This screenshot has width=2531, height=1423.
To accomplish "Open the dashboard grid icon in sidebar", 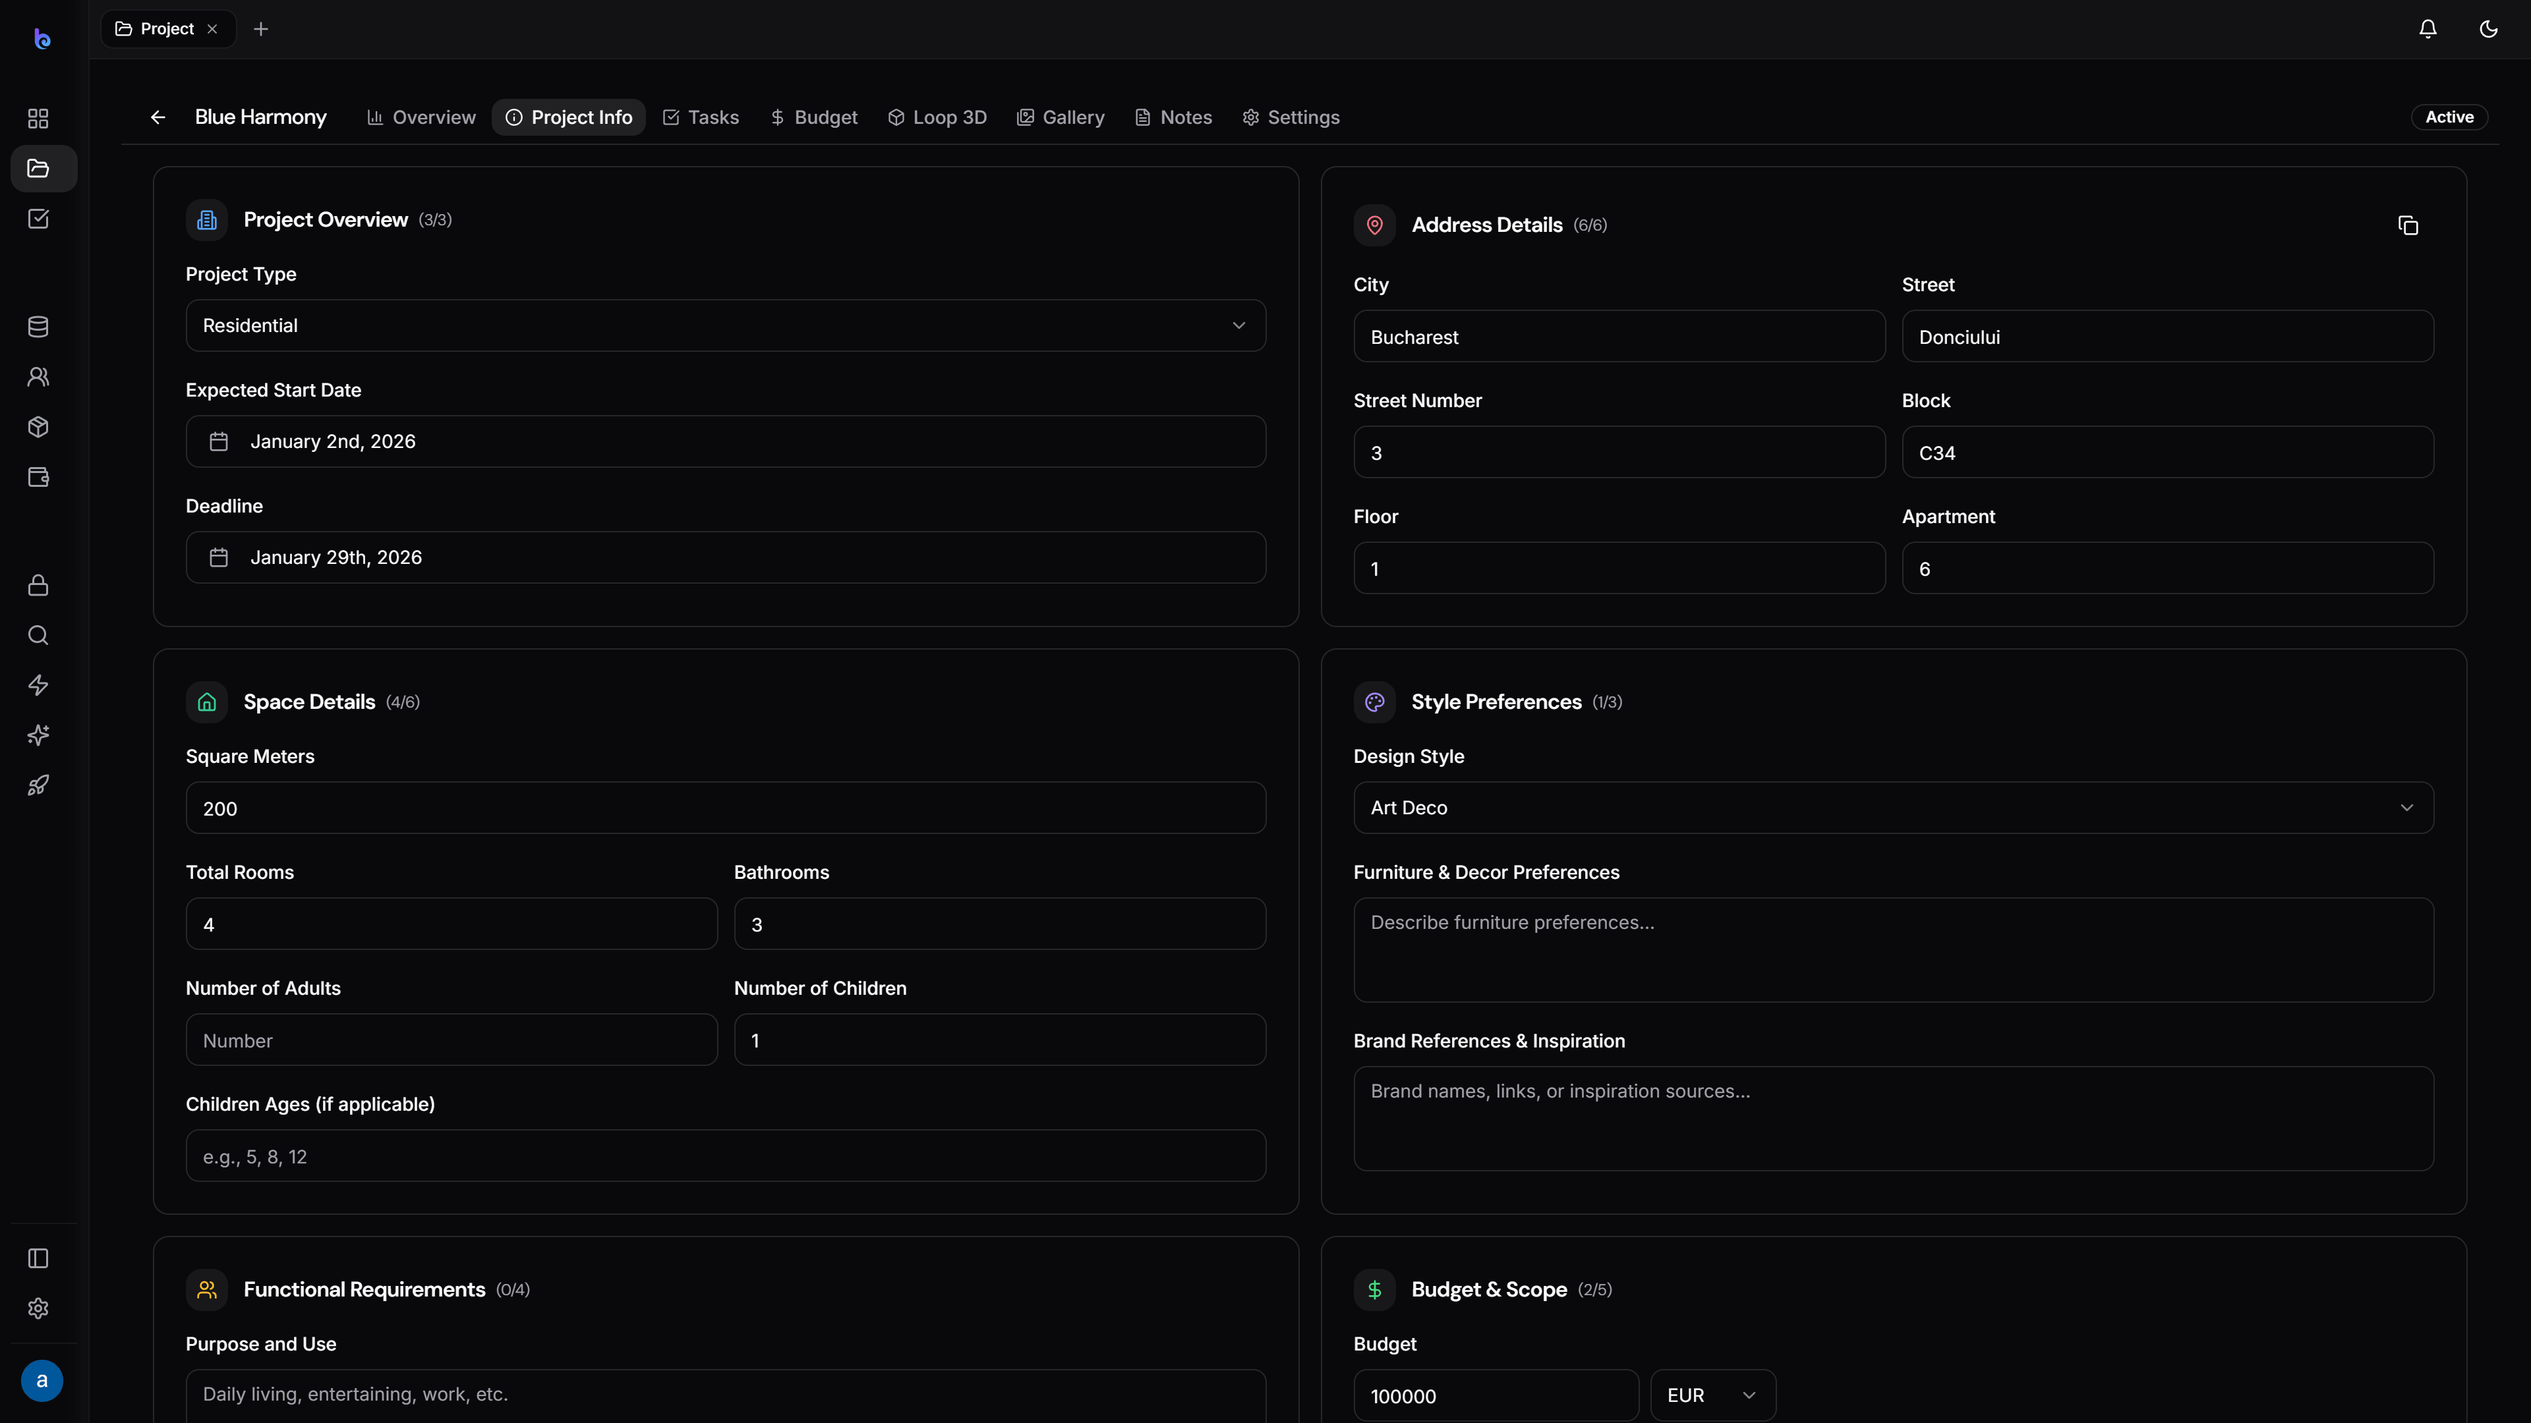I will (38, 118).
